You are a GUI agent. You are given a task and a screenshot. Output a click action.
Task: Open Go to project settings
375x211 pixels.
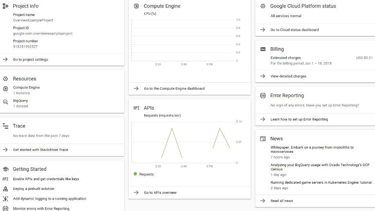tap(31, 59)
